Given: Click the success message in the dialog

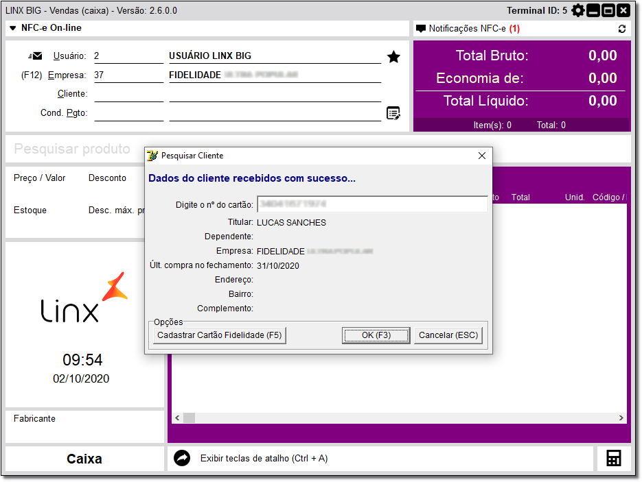Looking at the screenshot, I should click(x=252, y=178).
